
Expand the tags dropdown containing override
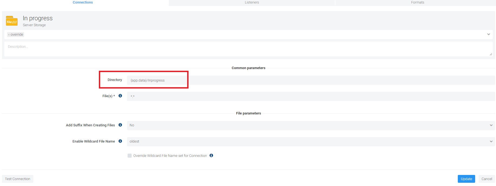tap(488, 35)
